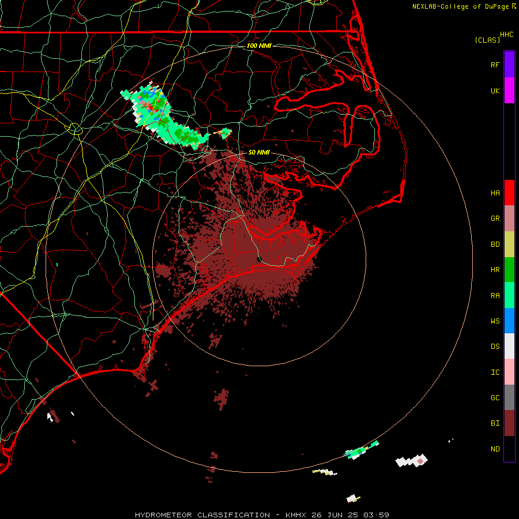Image resolution: width=519 pixels, height=519 pixels.
Task: Click the UK legend label
Action: [x=495, y=91]
